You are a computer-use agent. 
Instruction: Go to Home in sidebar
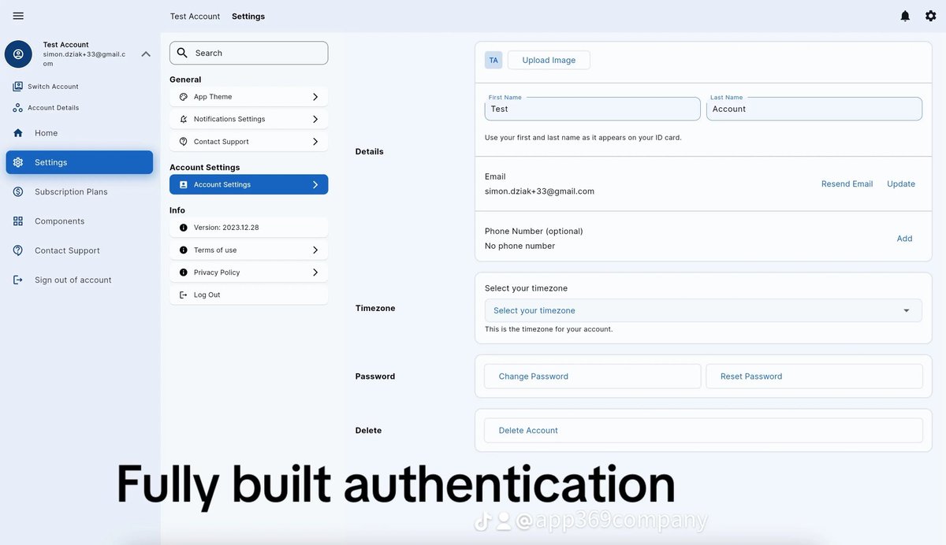[80, 133]
